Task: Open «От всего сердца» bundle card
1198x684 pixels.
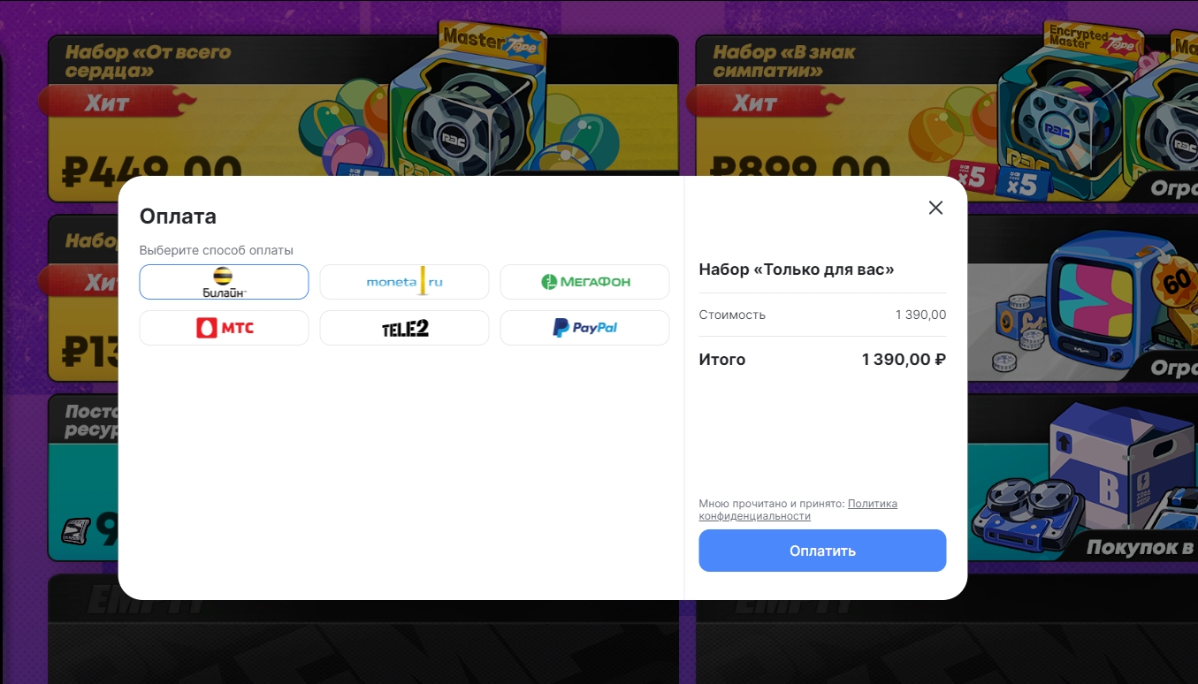Action: [362, 106]
